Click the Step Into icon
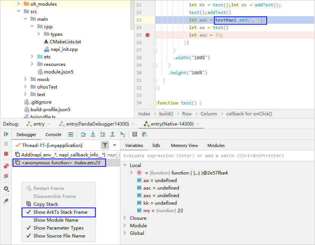This screenshot has width=315, height=245. point(93,134)
